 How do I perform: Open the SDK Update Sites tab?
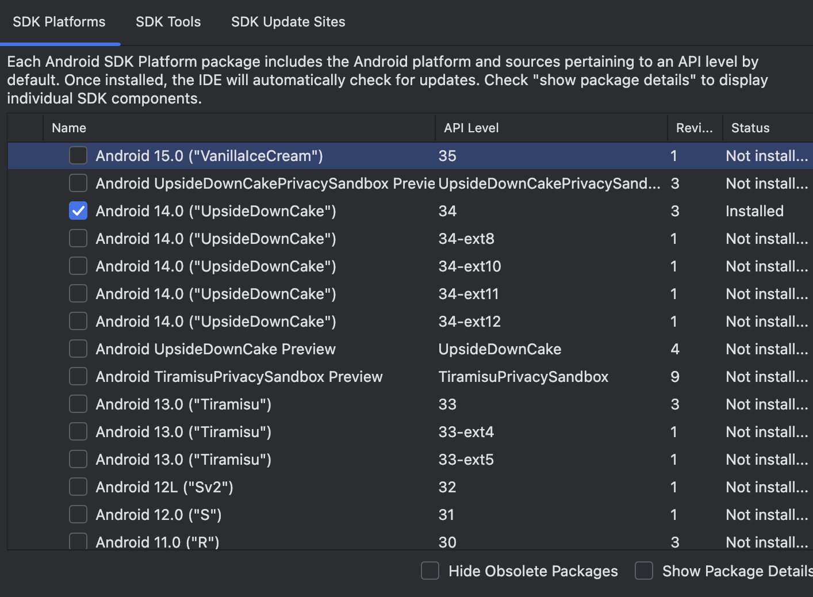click(x=288, y=22)
